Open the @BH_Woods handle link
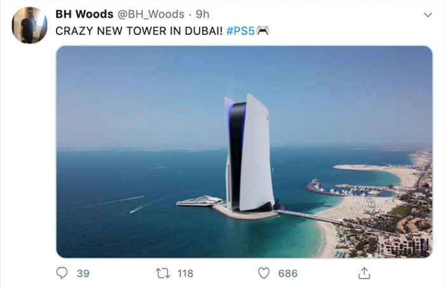This screenshot has width=445, height=288. pyautogui.click(x=151, y=14)
